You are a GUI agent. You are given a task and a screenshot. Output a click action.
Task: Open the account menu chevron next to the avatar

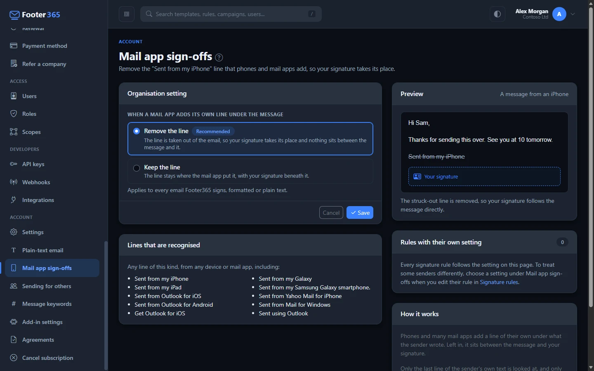573,14
